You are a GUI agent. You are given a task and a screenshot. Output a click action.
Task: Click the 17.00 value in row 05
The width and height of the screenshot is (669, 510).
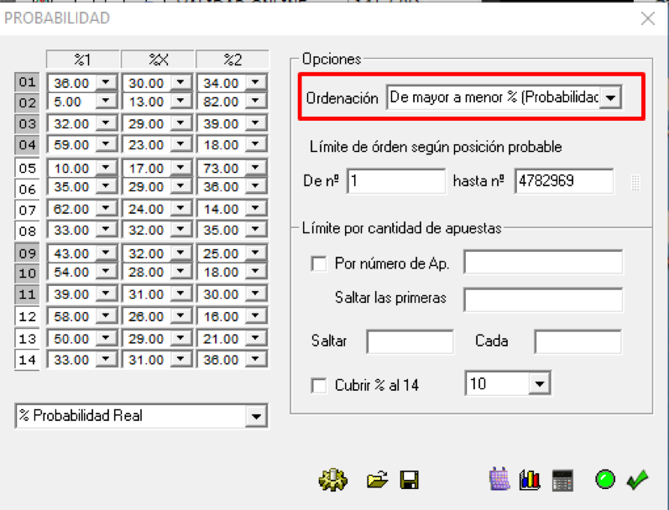146,169
